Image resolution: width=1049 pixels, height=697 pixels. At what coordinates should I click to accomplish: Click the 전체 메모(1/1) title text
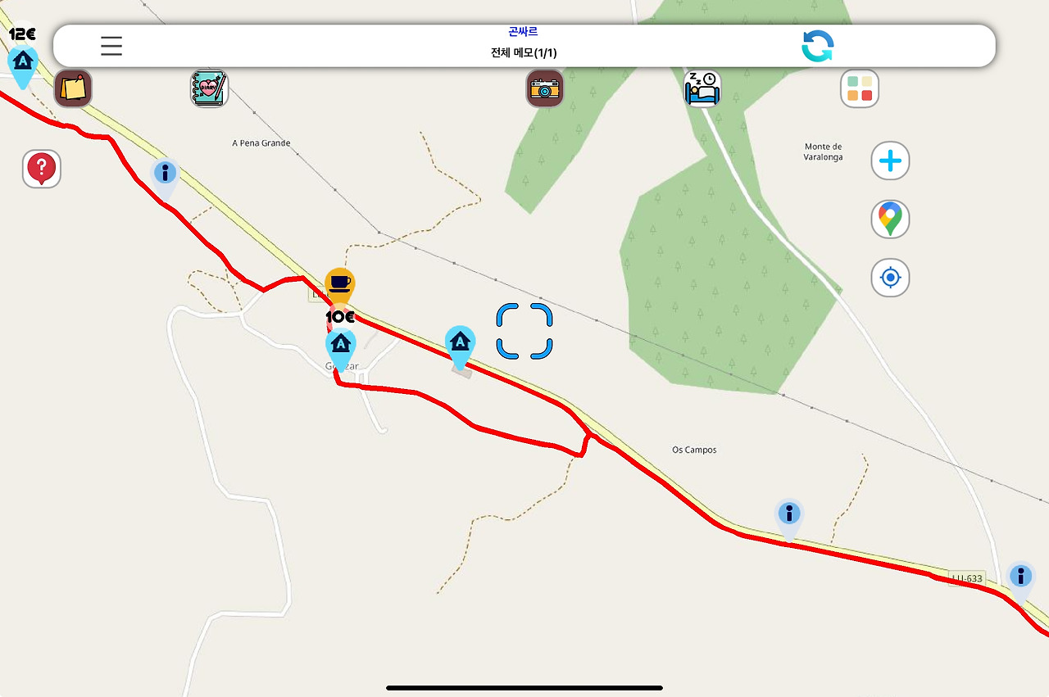[x=524, y=53]
